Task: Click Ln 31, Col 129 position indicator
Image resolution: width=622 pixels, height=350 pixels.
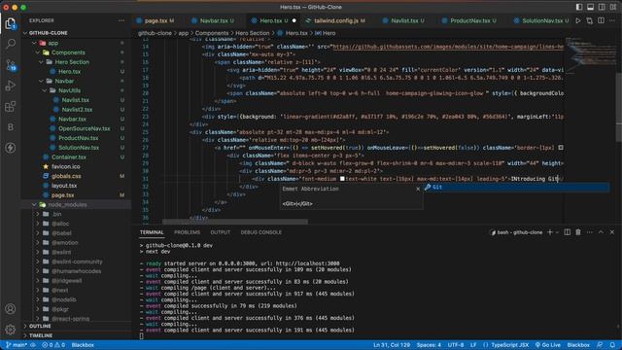Action: [392, 345]
